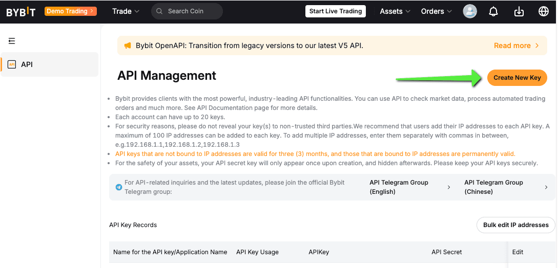Click Create New Key button

[x=517, y=78]
